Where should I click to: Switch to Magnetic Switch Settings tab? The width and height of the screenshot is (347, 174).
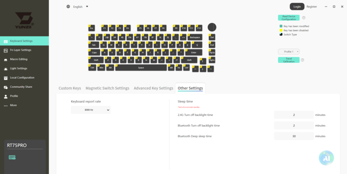pos(107,88)
